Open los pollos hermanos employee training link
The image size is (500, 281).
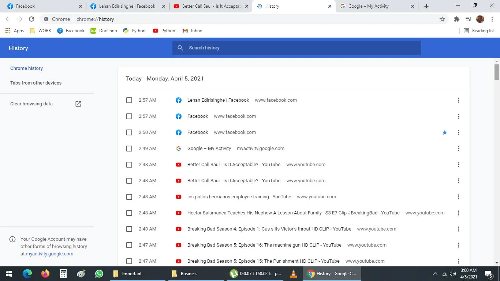[239, 197]
